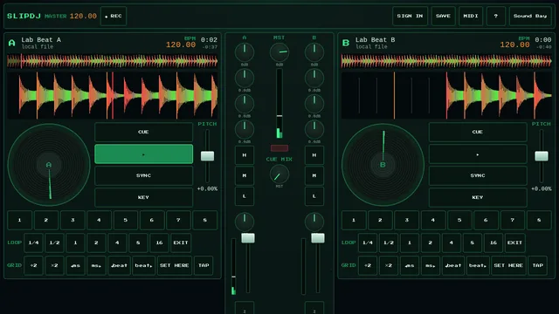The image size is (559, 314).
Task: Click channel B gain knob
Action: [x=314, y=52]
